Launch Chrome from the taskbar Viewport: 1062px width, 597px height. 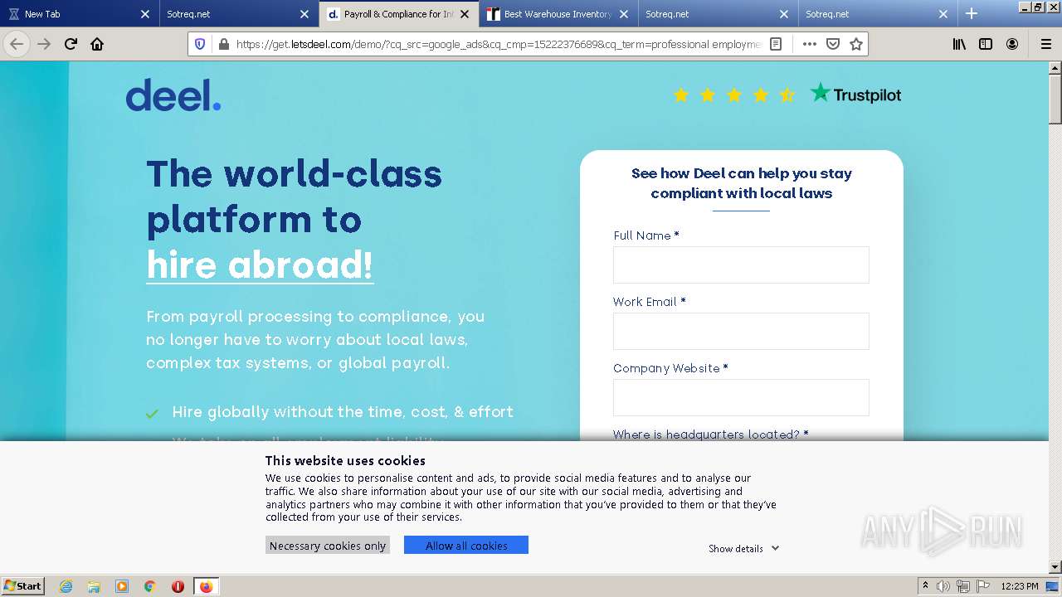coord(150,586)
